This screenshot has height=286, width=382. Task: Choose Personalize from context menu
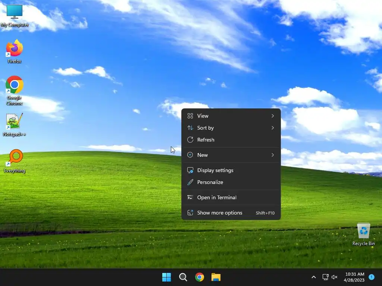231,182
